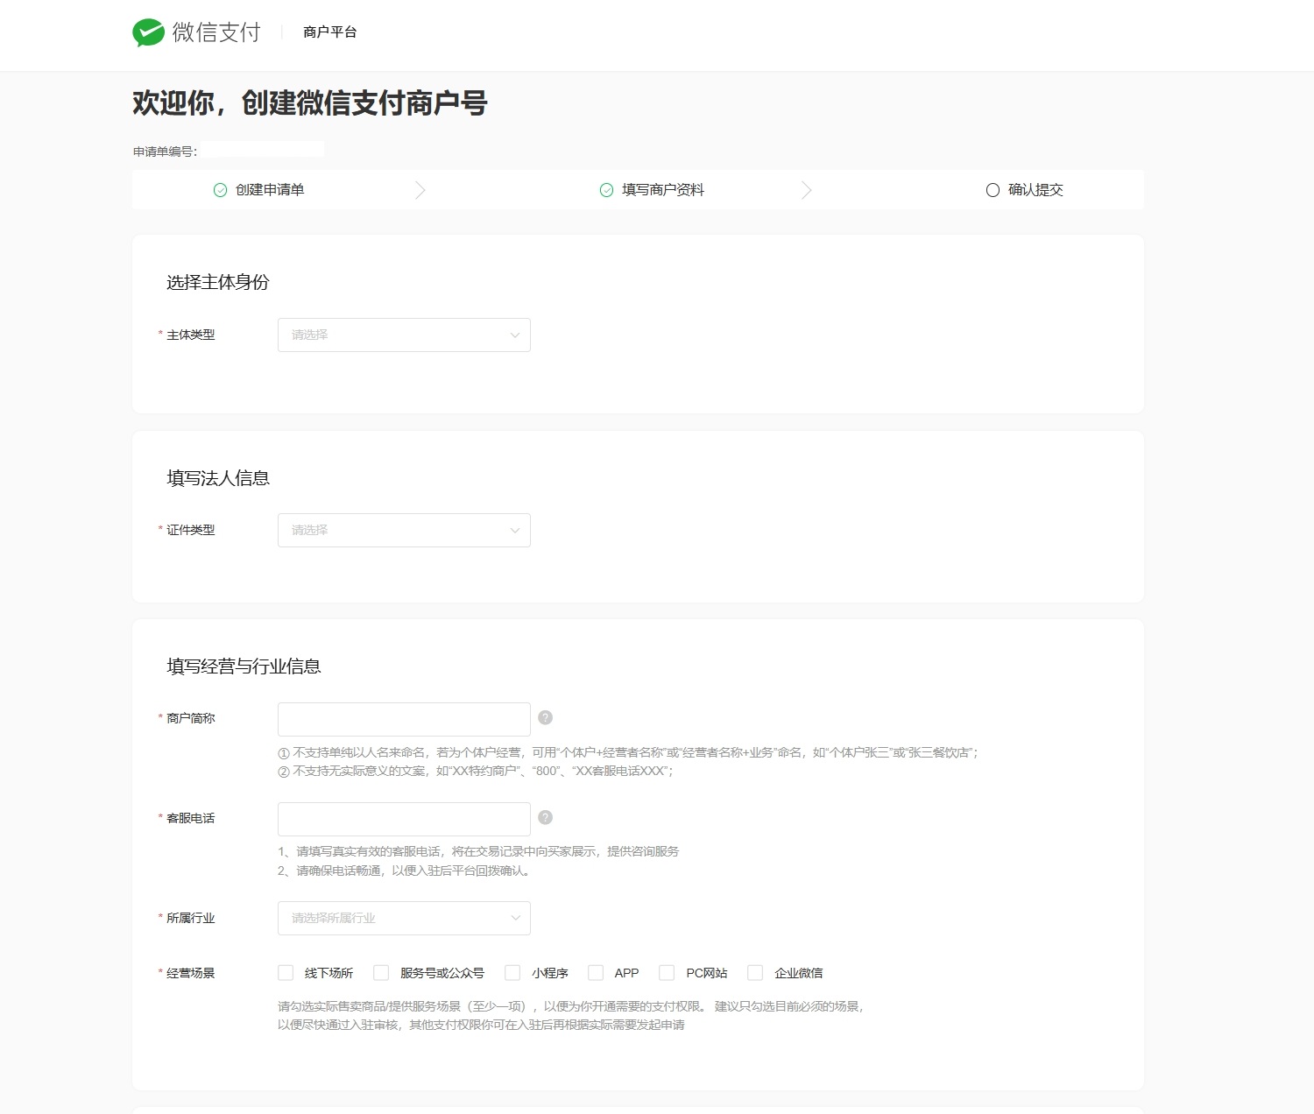This screenshot has height=1114, width=1314.
Task: Click the 商户简称 field label
Action: click(x=191, y=718)
